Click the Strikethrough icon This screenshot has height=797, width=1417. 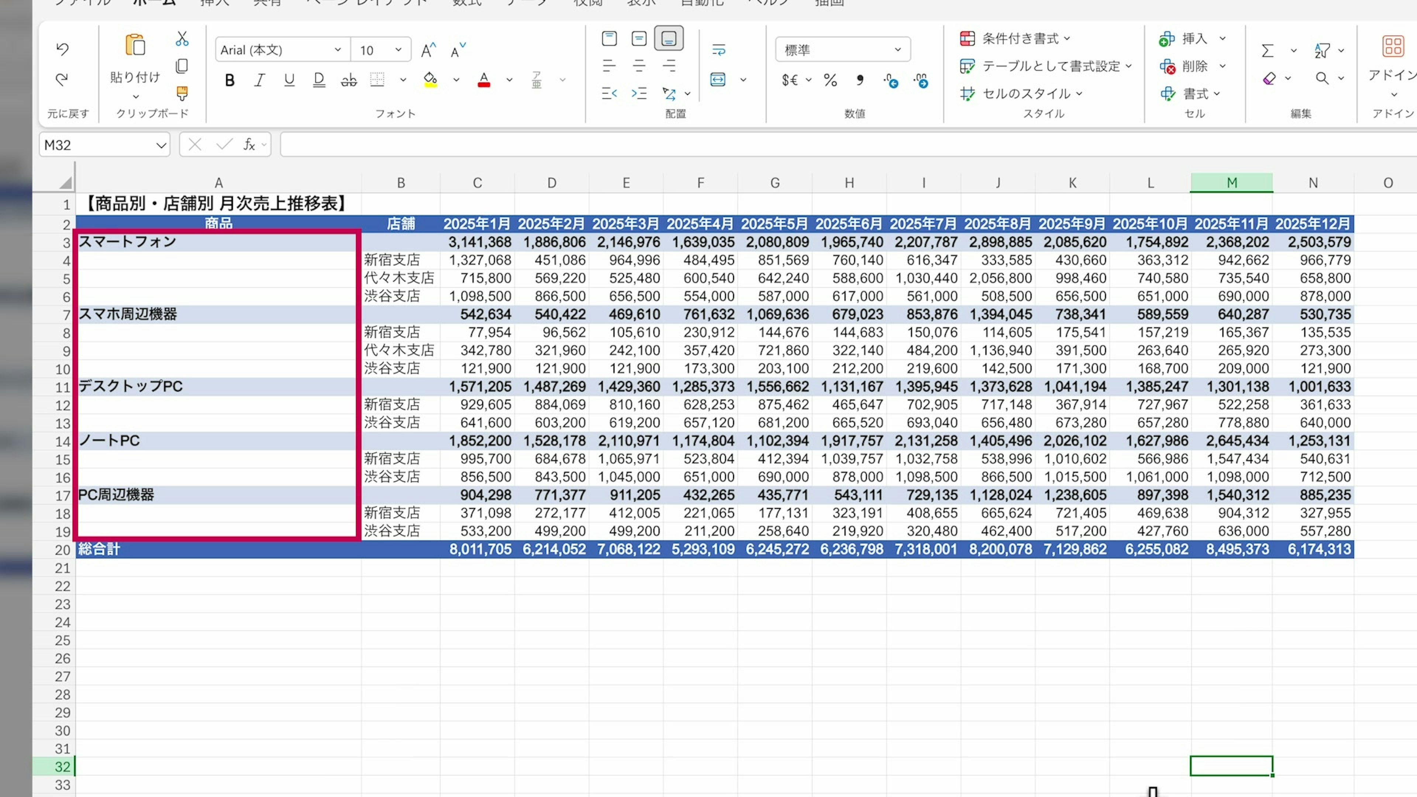point(349,80)
